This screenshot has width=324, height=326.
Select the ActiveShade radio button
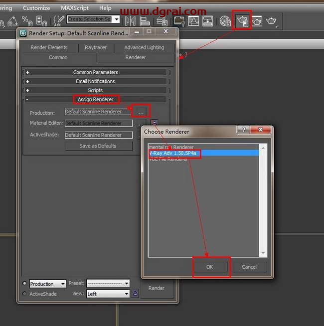tap(24, 294)
